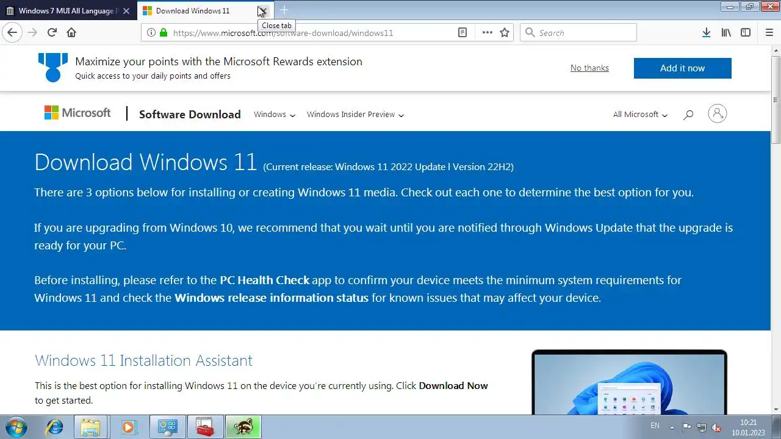Open Windows release information status link
This screenshot has height=439, width=781.
point(272,298)
